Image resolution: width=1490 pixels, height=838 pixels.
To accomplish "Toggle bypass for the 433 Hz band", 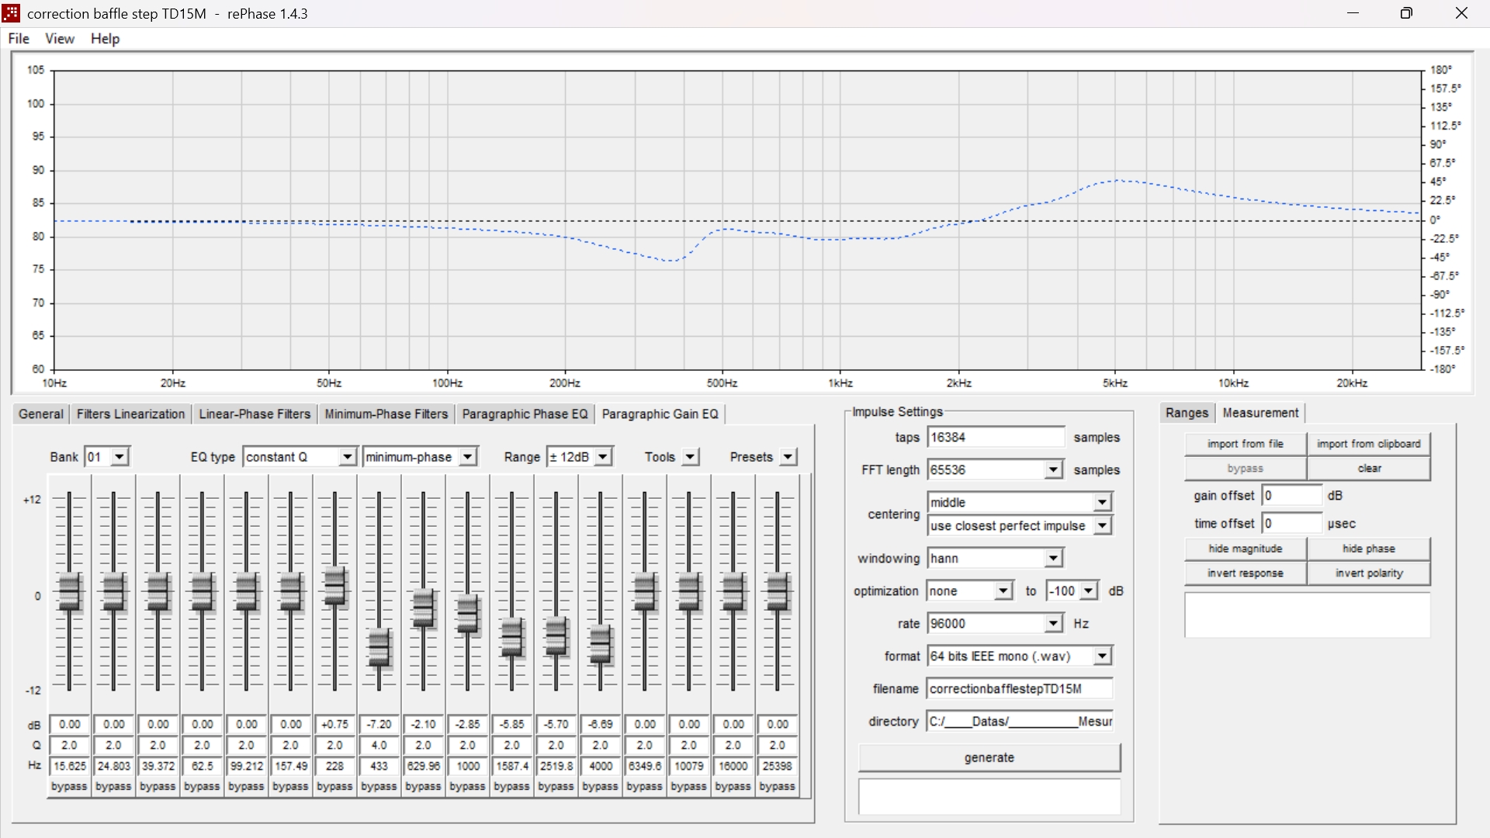I will point(379,786).
